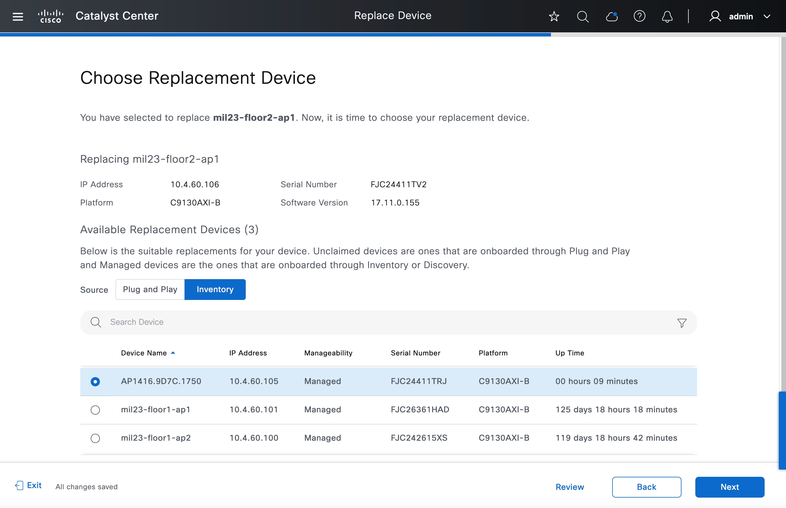
Task: Click the Search Device input field
Action: click(362, 322)
